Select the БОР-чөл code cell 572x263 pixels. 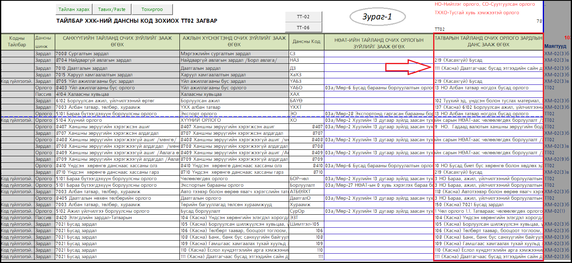(306, 179)
